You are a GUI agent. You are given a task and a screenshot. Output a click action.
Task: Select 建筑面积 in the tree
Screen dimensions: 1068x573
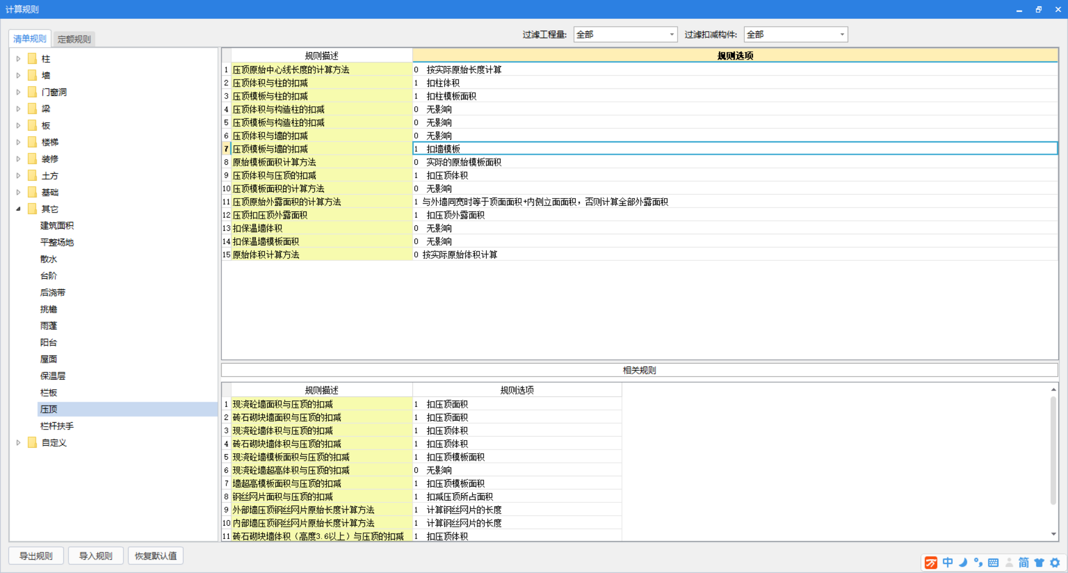(57, 226)
